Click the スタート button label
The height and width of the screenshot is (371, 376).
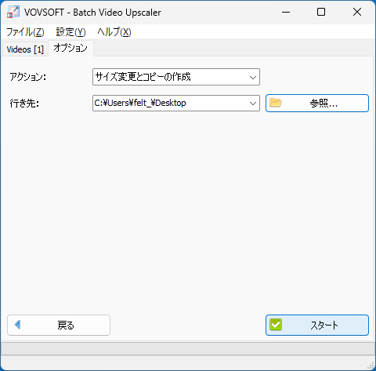(324, 326)
